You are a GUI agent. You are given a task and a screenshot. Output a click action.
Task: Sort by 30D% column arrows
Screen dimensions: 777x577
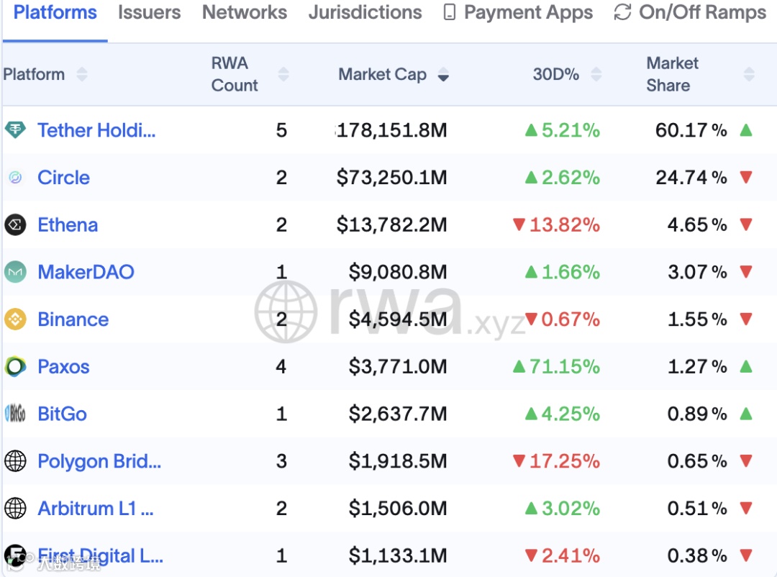[596, 75]
